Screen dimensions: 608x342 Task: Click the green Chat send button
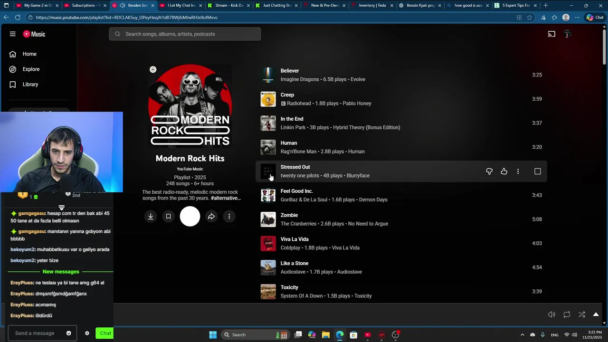pyautogui.click(x=104, y=333)
